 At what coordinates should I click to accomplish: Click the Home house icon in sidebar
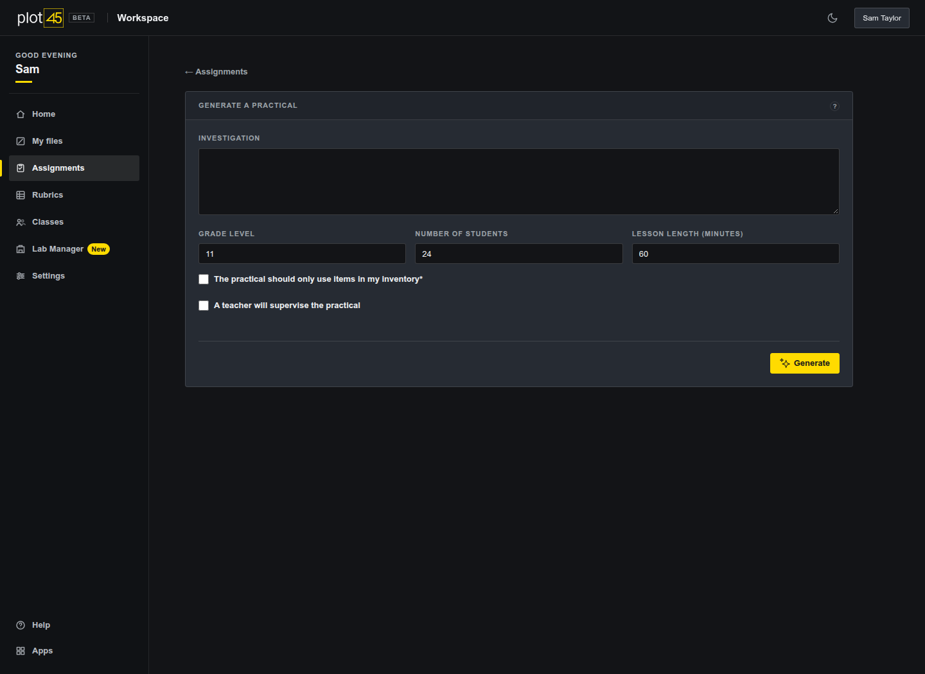coord(21,114)
